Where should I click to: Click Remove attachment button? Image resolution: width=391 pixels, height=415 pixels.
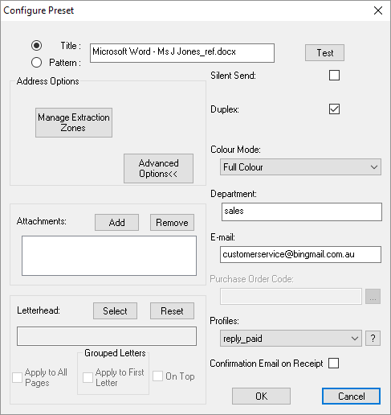coord(172,222)
